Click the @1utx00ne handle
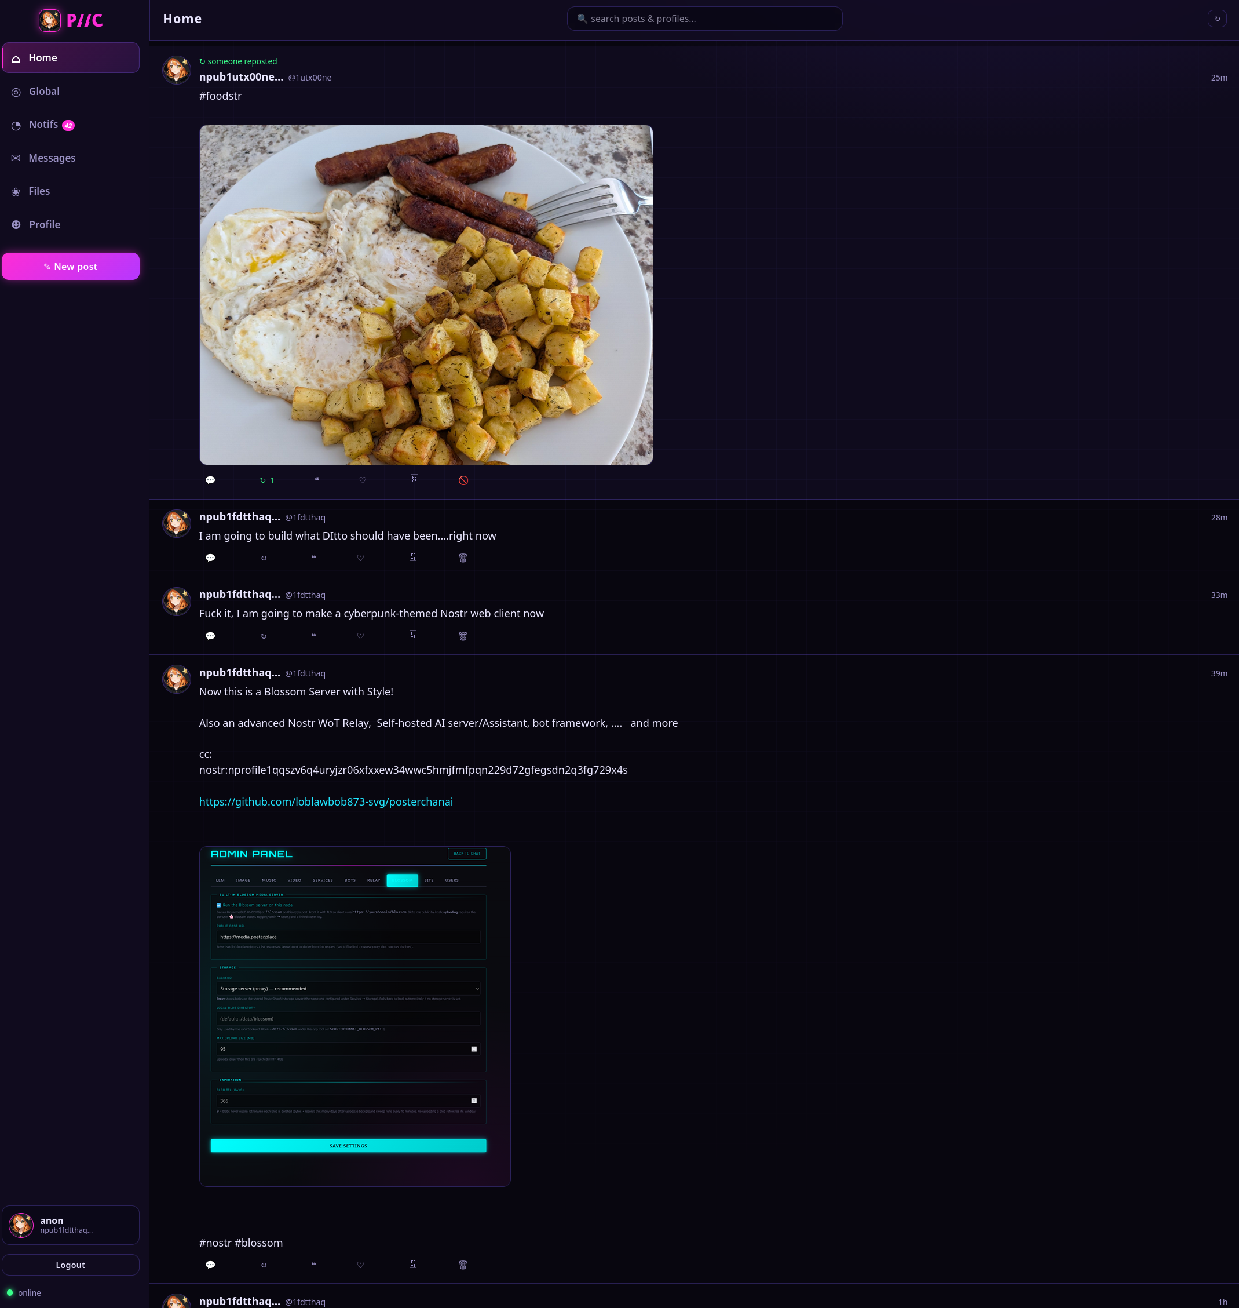Image resolution: width=1239 pixels, height=1308 pixels. click(x=309, y=77)
